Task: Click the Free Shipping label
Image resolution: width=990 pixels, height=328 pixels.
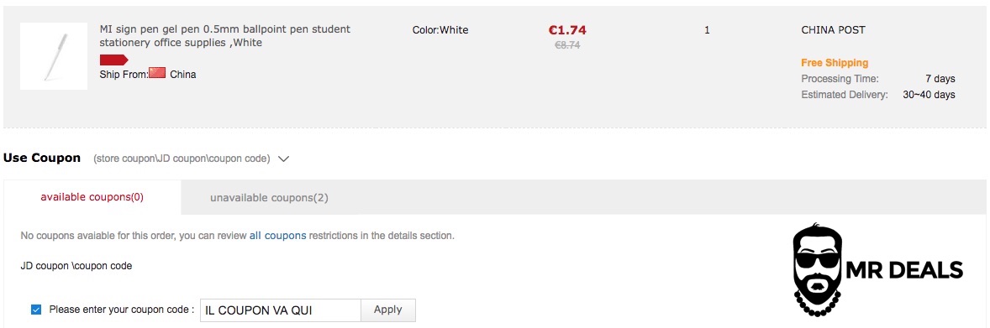Action: tap(835, 62)
